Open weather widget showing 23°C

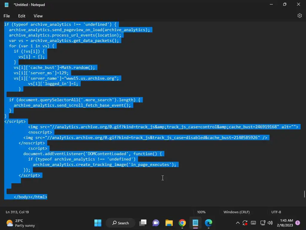(21, 223)
